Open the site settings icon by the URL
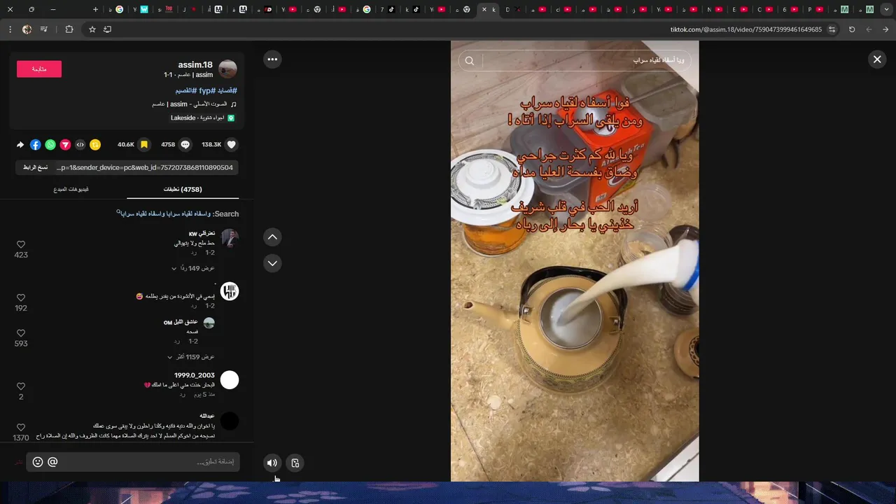Screen dimensions: 896x504 832,29
